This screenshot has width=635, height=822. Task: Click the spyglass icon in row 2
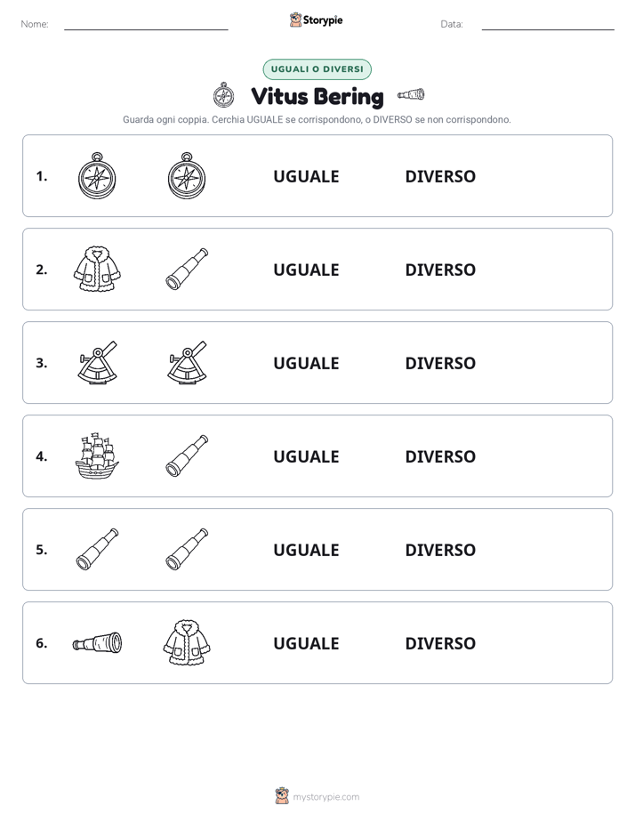pos(187,269)
